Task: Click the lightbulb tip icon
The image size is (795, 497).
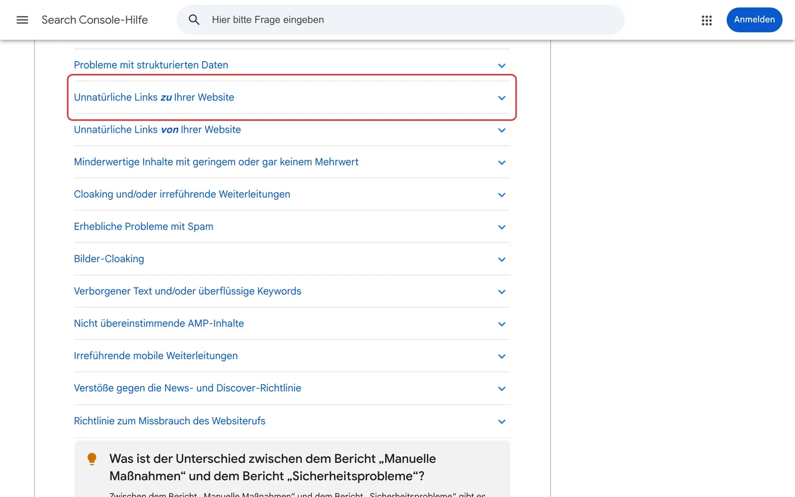Action: click(x=92, y=459)
